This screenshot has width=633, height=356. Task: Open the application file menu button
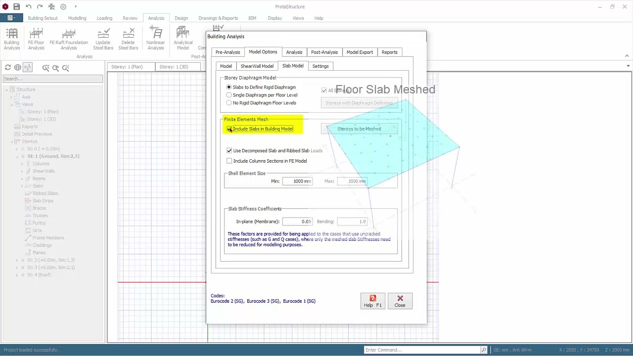click(x=11, y=18)
